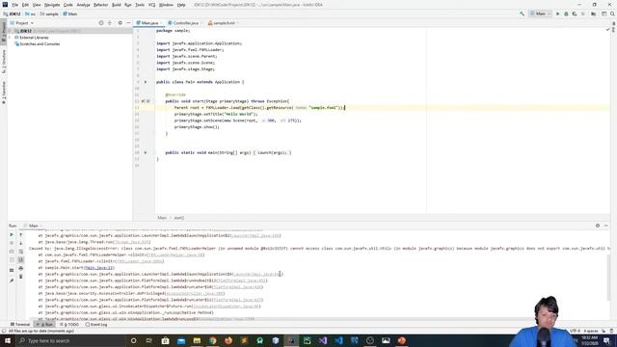Click the Main breadcrumb in navigation bar
617x347 pixels.
[x=70, y=13]
